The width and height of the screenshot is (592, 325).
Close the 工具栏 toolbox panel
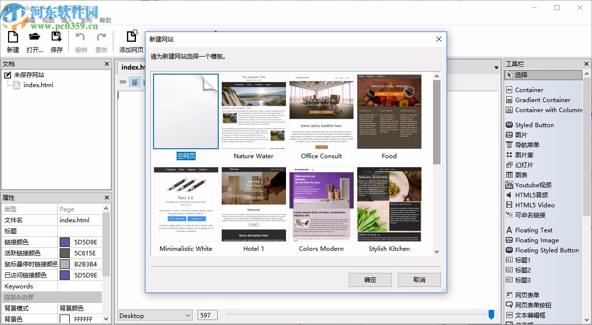[586, 64]
